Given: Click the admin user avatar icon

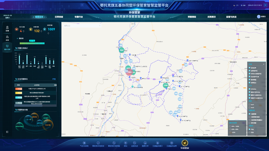Looking at the screenshot, I should pos(259,16).
